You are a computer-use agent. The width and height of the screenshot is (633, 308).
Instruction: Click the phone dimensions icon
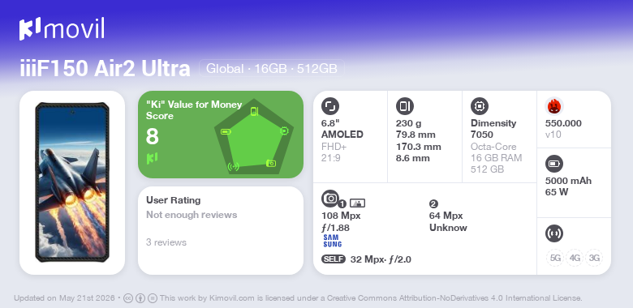[405, 106]
